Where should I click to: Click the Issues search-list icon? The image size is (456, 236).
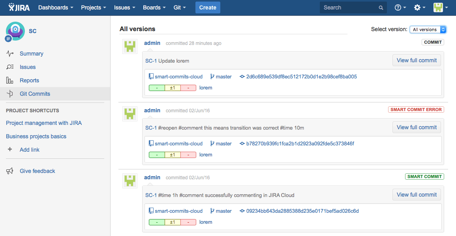pos(10,67)
